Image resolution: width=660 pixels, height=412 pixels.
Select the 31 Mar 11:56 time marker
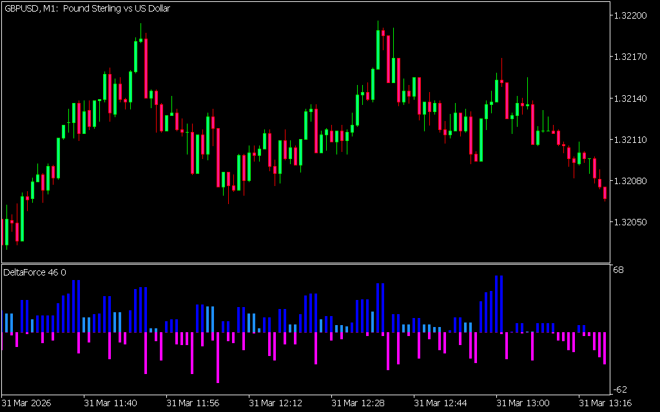point(193,403)
